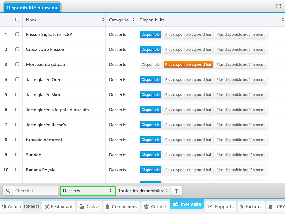
Task: Switch to the Commandes tab
Action: pyautogui.click(x=121, y=206)
